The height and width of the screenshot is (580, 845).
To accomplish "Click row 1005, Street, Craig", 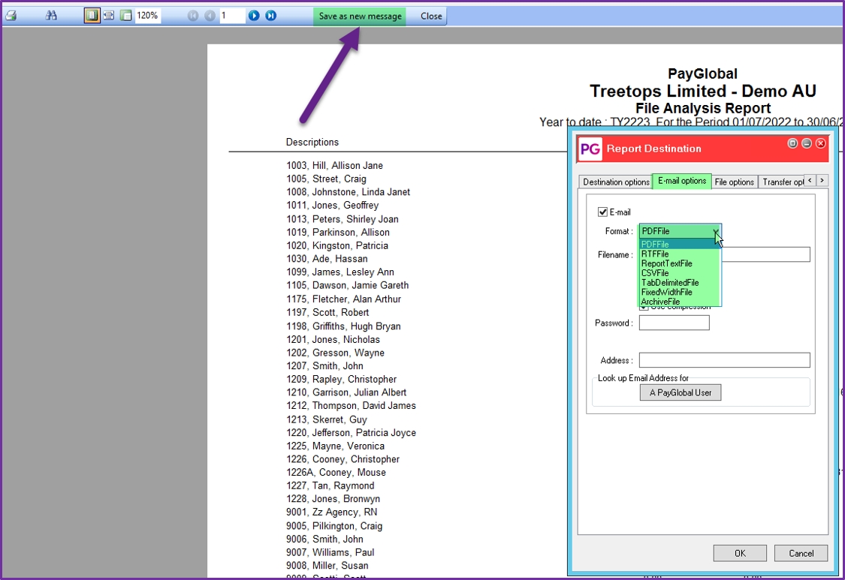I will click(326, 179).
